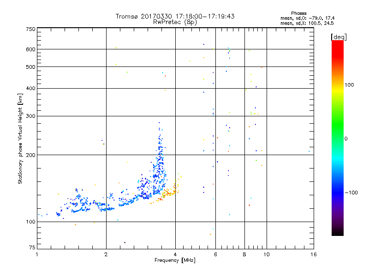The height and width of the screenshot is (277, 369).
Task: Click the y-axis '400' tick label
Action: pos(30,89)
